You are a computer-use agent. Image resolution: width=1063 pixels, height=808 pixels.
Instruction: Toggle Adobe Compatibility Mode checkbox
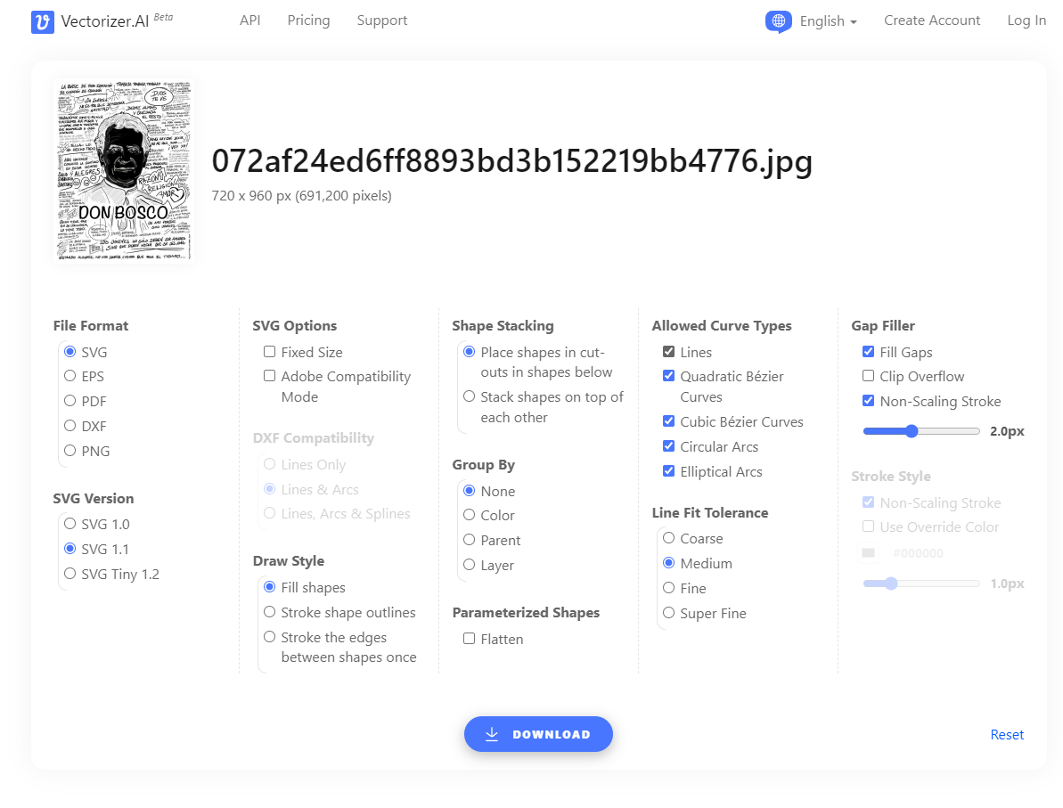point(269,376)
